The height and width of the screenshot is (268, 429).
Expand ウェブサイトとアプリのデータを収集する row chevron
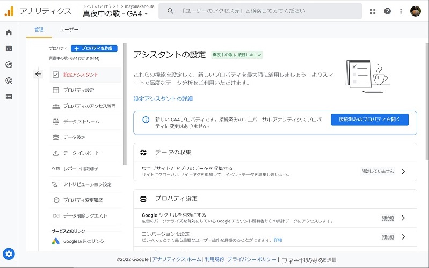tap(403, 172)
